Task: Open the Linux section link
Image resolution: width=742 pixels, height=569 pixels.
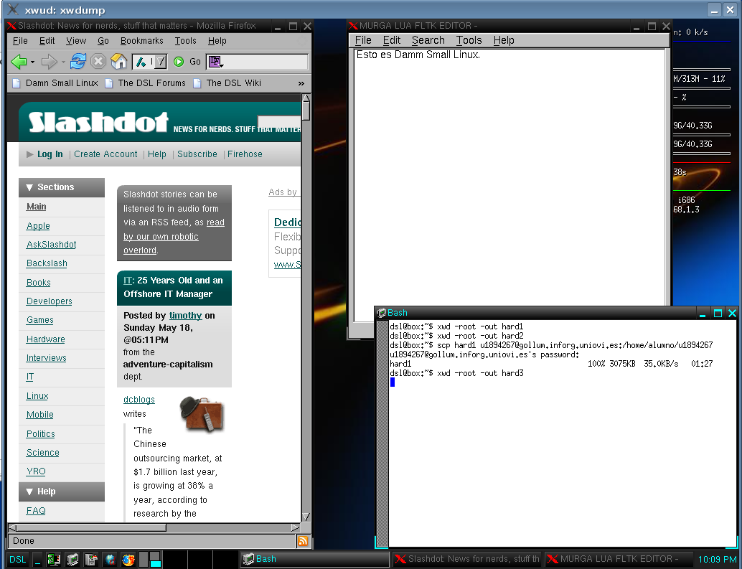Action: (37, 396)
